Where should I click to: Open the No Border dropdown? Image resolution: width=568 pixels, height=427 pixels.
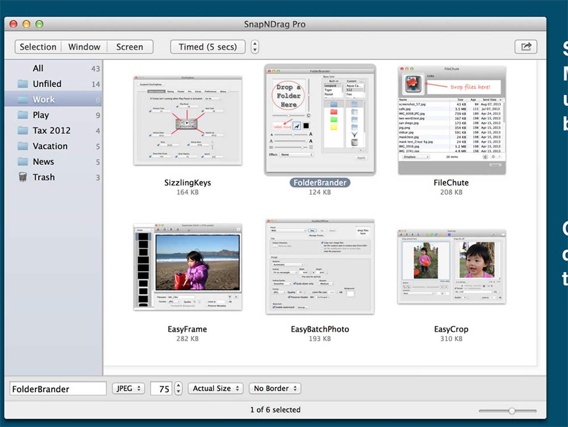coord(275,388)
